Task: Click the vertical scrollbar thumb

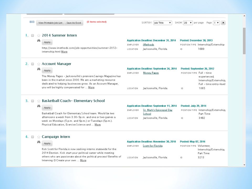Action: pos(244,41)
